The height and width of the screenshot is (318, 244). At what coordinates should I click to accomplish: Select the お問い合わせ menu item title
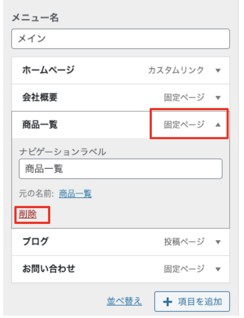click(49, 269)
